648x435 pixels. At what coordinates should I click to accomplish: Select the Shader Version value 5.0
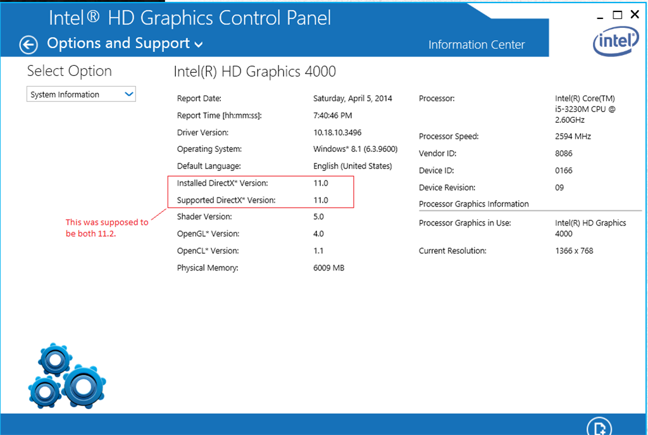(x=319, y=217)
